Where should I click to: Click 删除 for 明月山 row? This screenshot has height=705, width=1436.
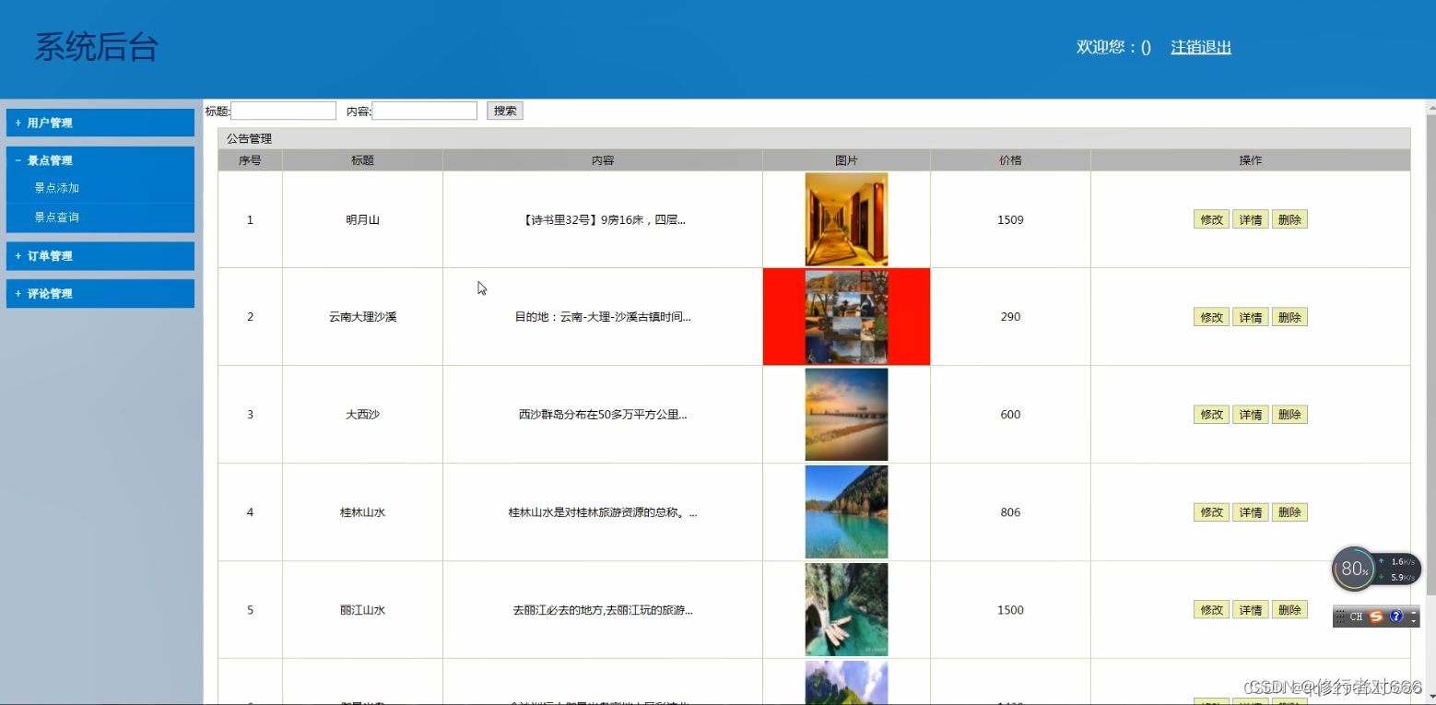coord(1289,219)
